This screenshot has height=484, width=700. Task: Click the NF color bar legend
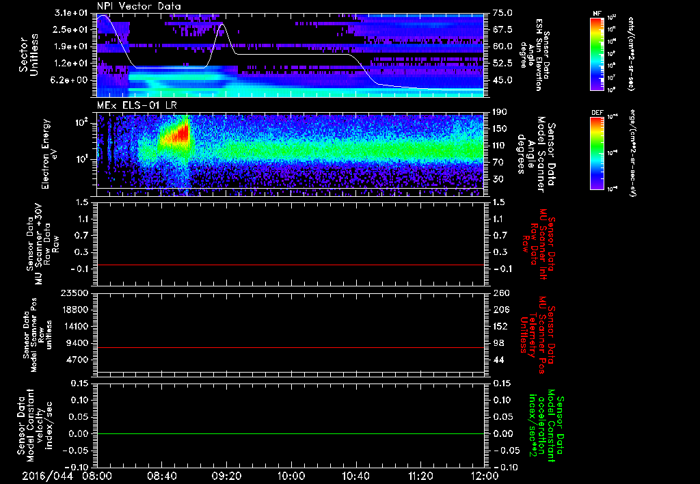point(597,53)
